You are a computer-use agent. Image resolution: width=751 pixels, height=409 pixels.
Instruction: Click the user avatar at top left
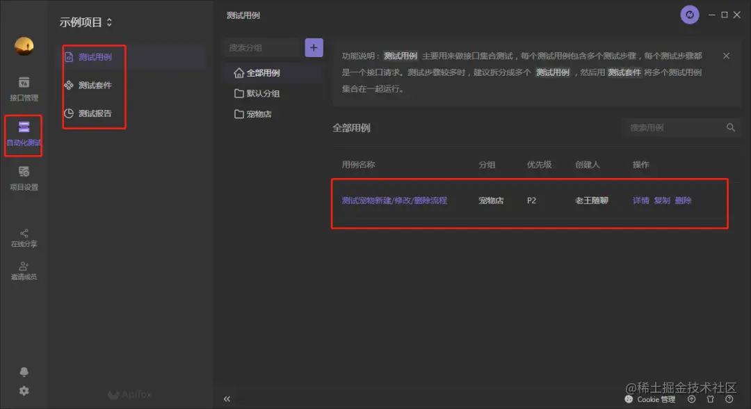point(23,45)
